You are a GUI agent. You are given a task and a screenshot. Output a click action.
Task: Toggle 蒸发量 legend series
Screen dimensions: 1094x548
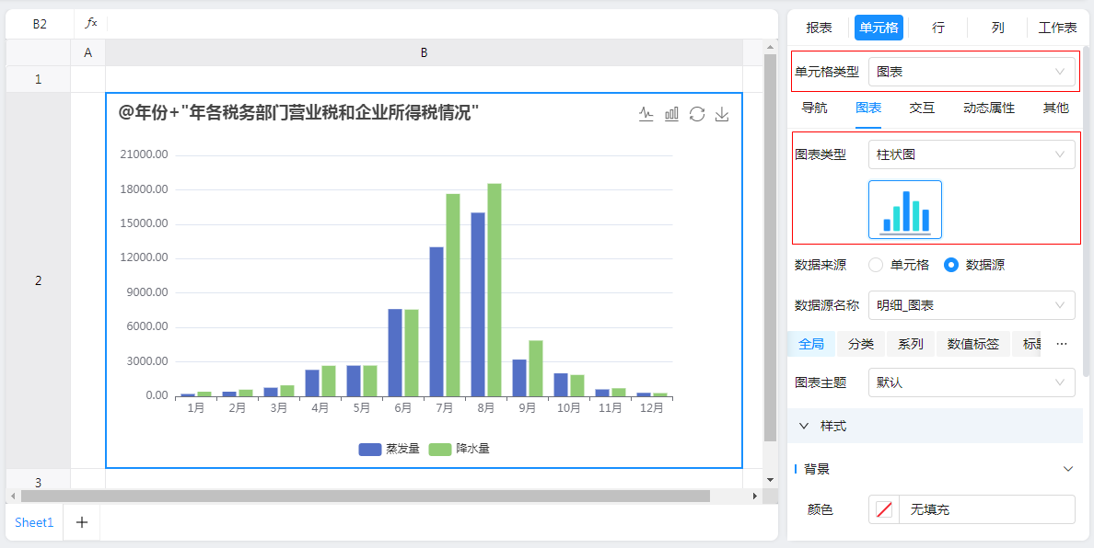(389, 449)
